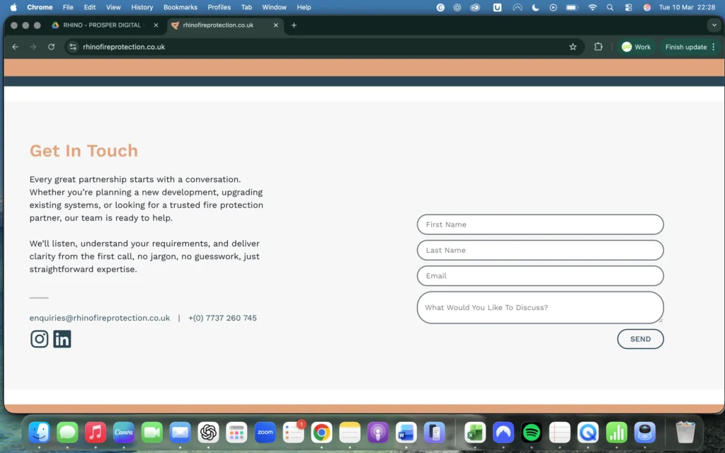
Task: Bookmark this page with the star icon
Action: coord(573,47)
